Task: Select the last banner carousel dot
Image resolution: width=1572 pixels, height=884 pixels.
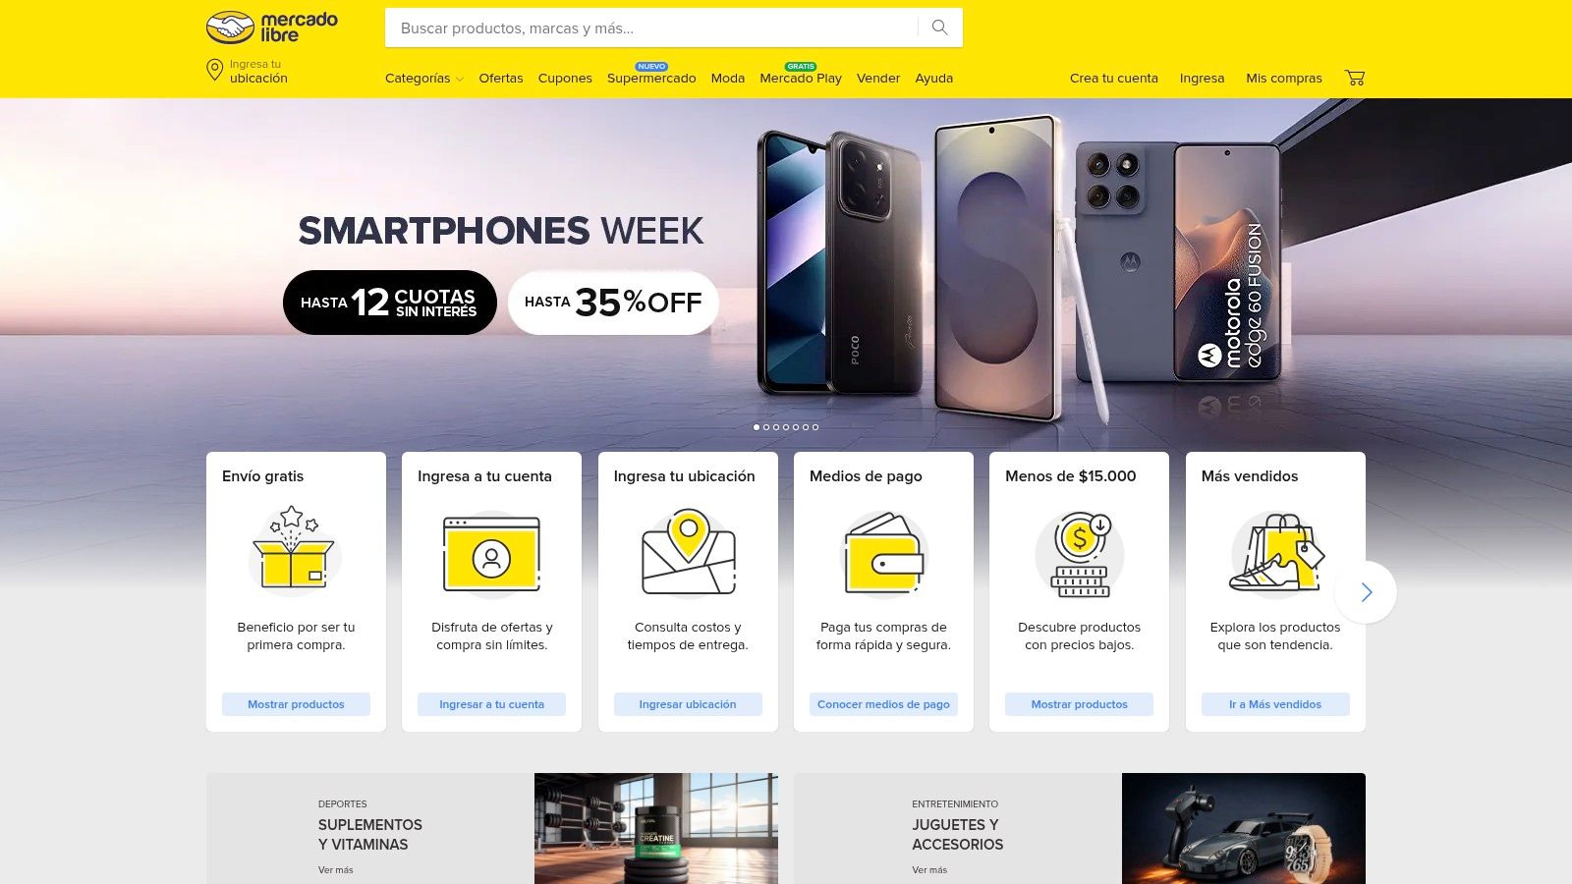Action: point(815,427)
